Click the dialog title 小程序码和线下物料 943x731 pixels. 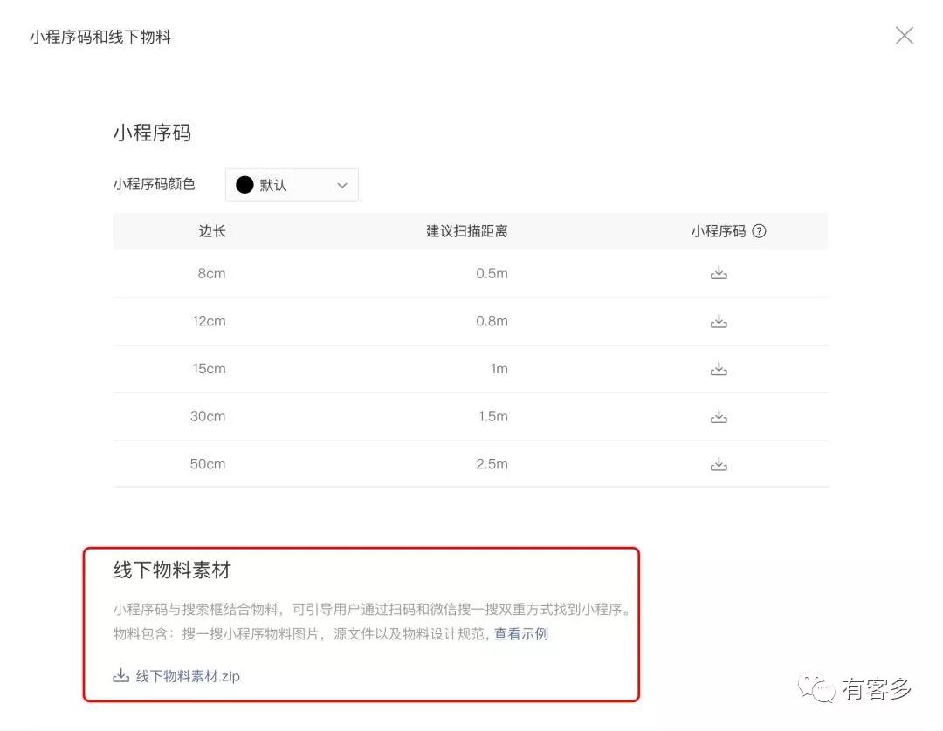click(x=100, y=38)
